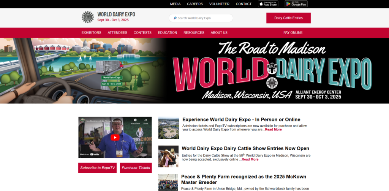Focus the Search World Dairy Expo field
Image resolution: width=389 pixels, height=191 pixels.
pyautogui.click(x=201, y=18)
